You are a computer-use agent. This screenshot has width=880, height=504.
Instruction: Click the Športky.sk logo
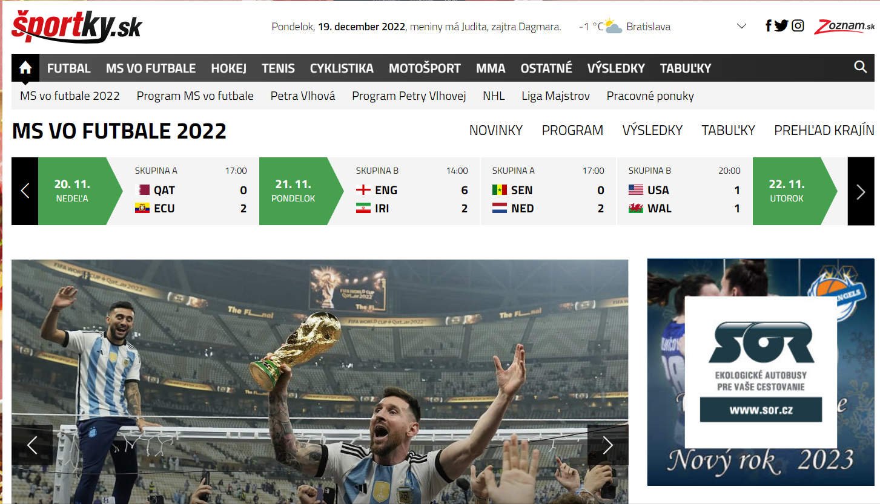77,27
